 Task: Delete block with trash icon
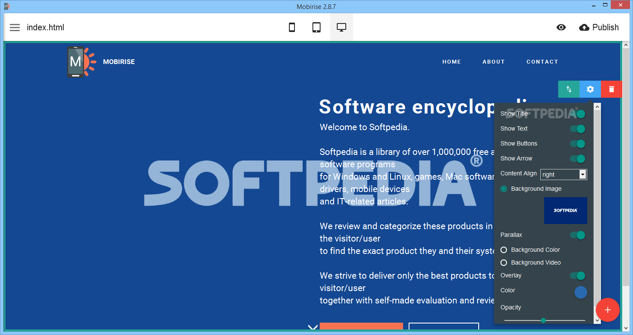click(x=611, y=89)
